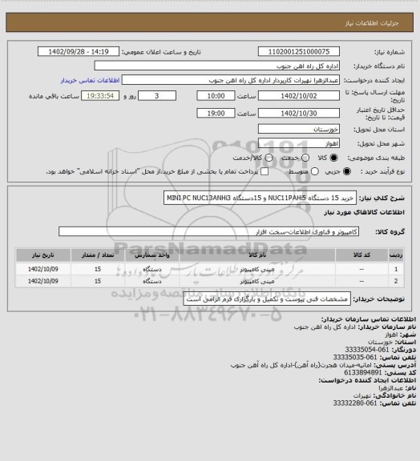Select the کالا radio button

point(333,158)
